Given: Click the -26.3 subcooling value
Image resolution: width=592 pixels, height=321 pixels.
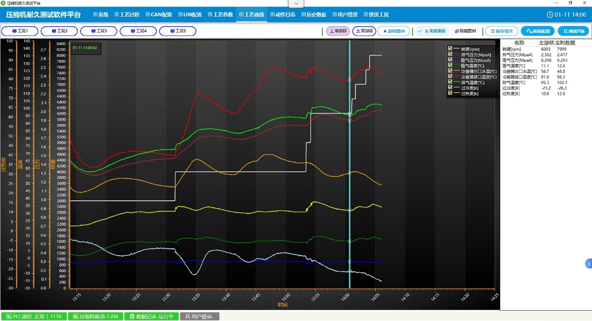Looking at the screenshot, I should click(x=562, y=88).
